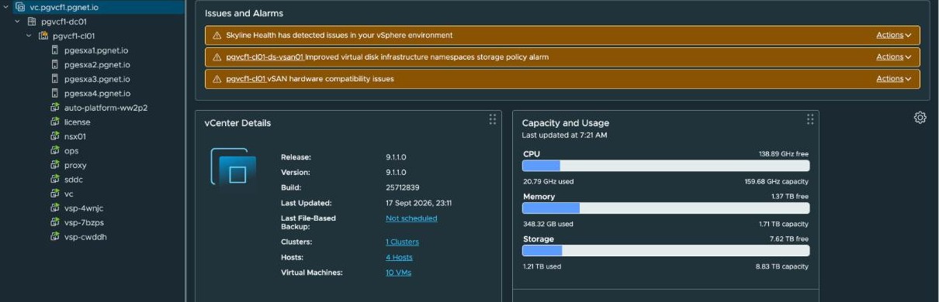The width and height of the screenshot is (939, 302).
Task: Open the 10 VMs link
Action: pyautogui.click(x=398, y=273)
